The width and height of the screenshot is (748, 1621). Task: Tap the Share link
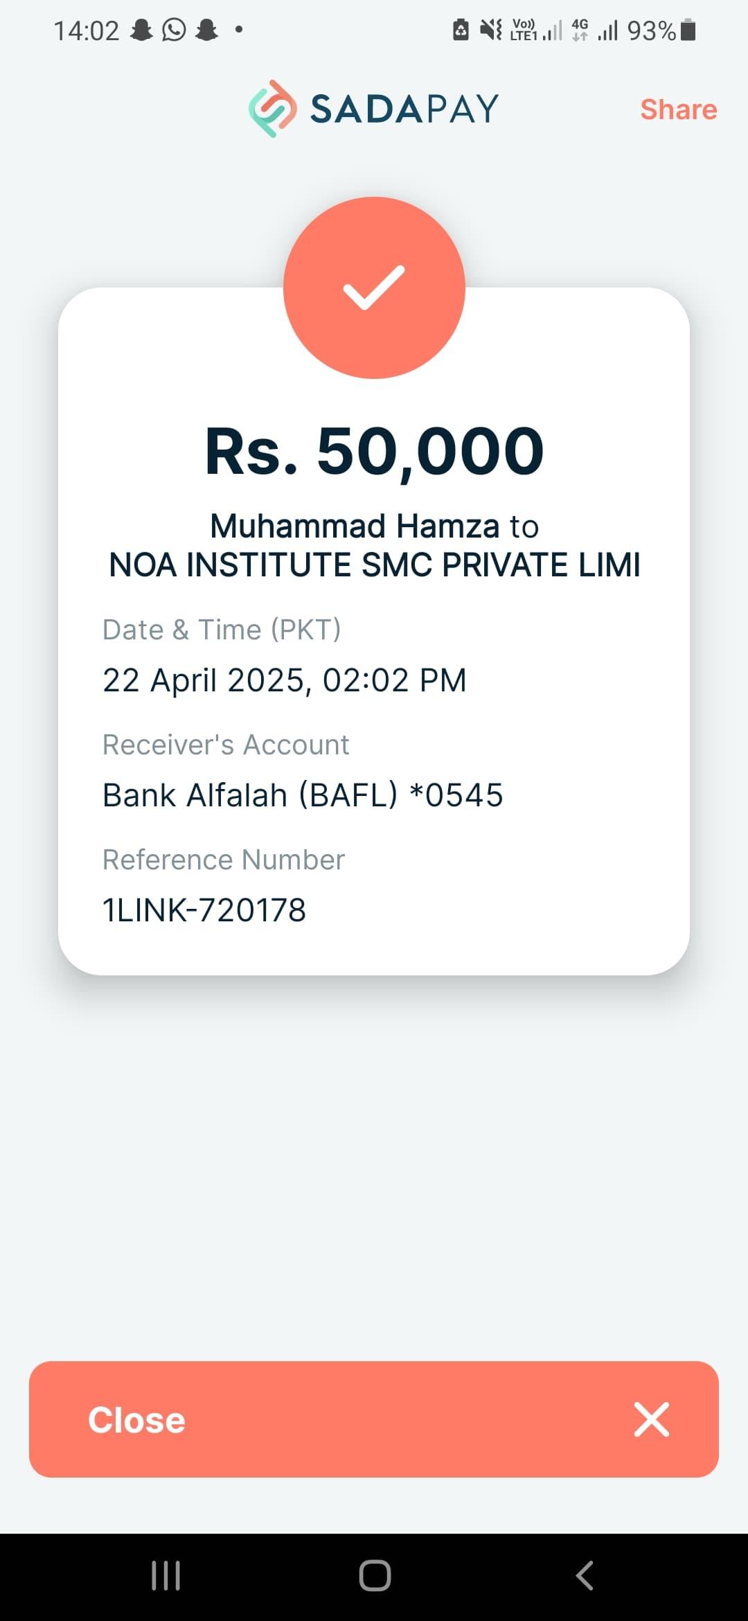point(678,109)
